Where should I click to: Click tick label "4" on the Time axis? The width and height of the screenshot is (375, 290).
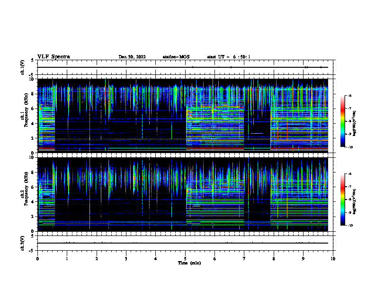coord(156,259)
